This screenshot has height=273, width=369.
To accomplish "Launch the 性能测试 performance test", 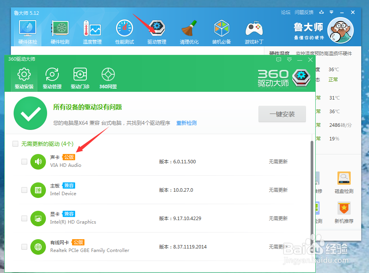I will click(124, 30).
